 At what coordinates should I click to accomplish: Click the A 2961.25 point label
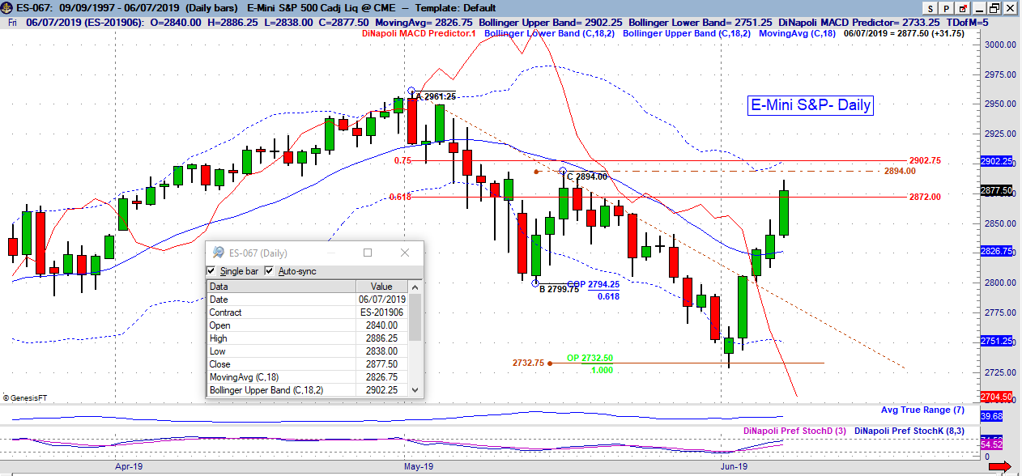click(436, 97)
